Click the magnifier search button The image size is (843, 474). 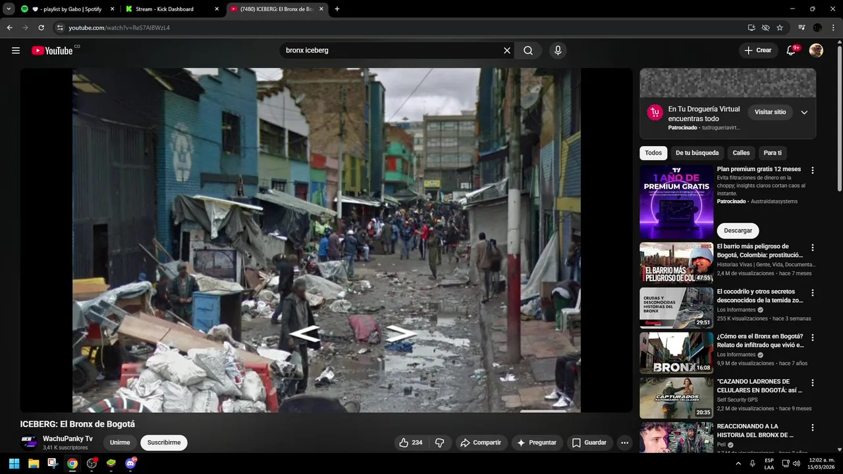pyautogui.click(x=528, y=51)
